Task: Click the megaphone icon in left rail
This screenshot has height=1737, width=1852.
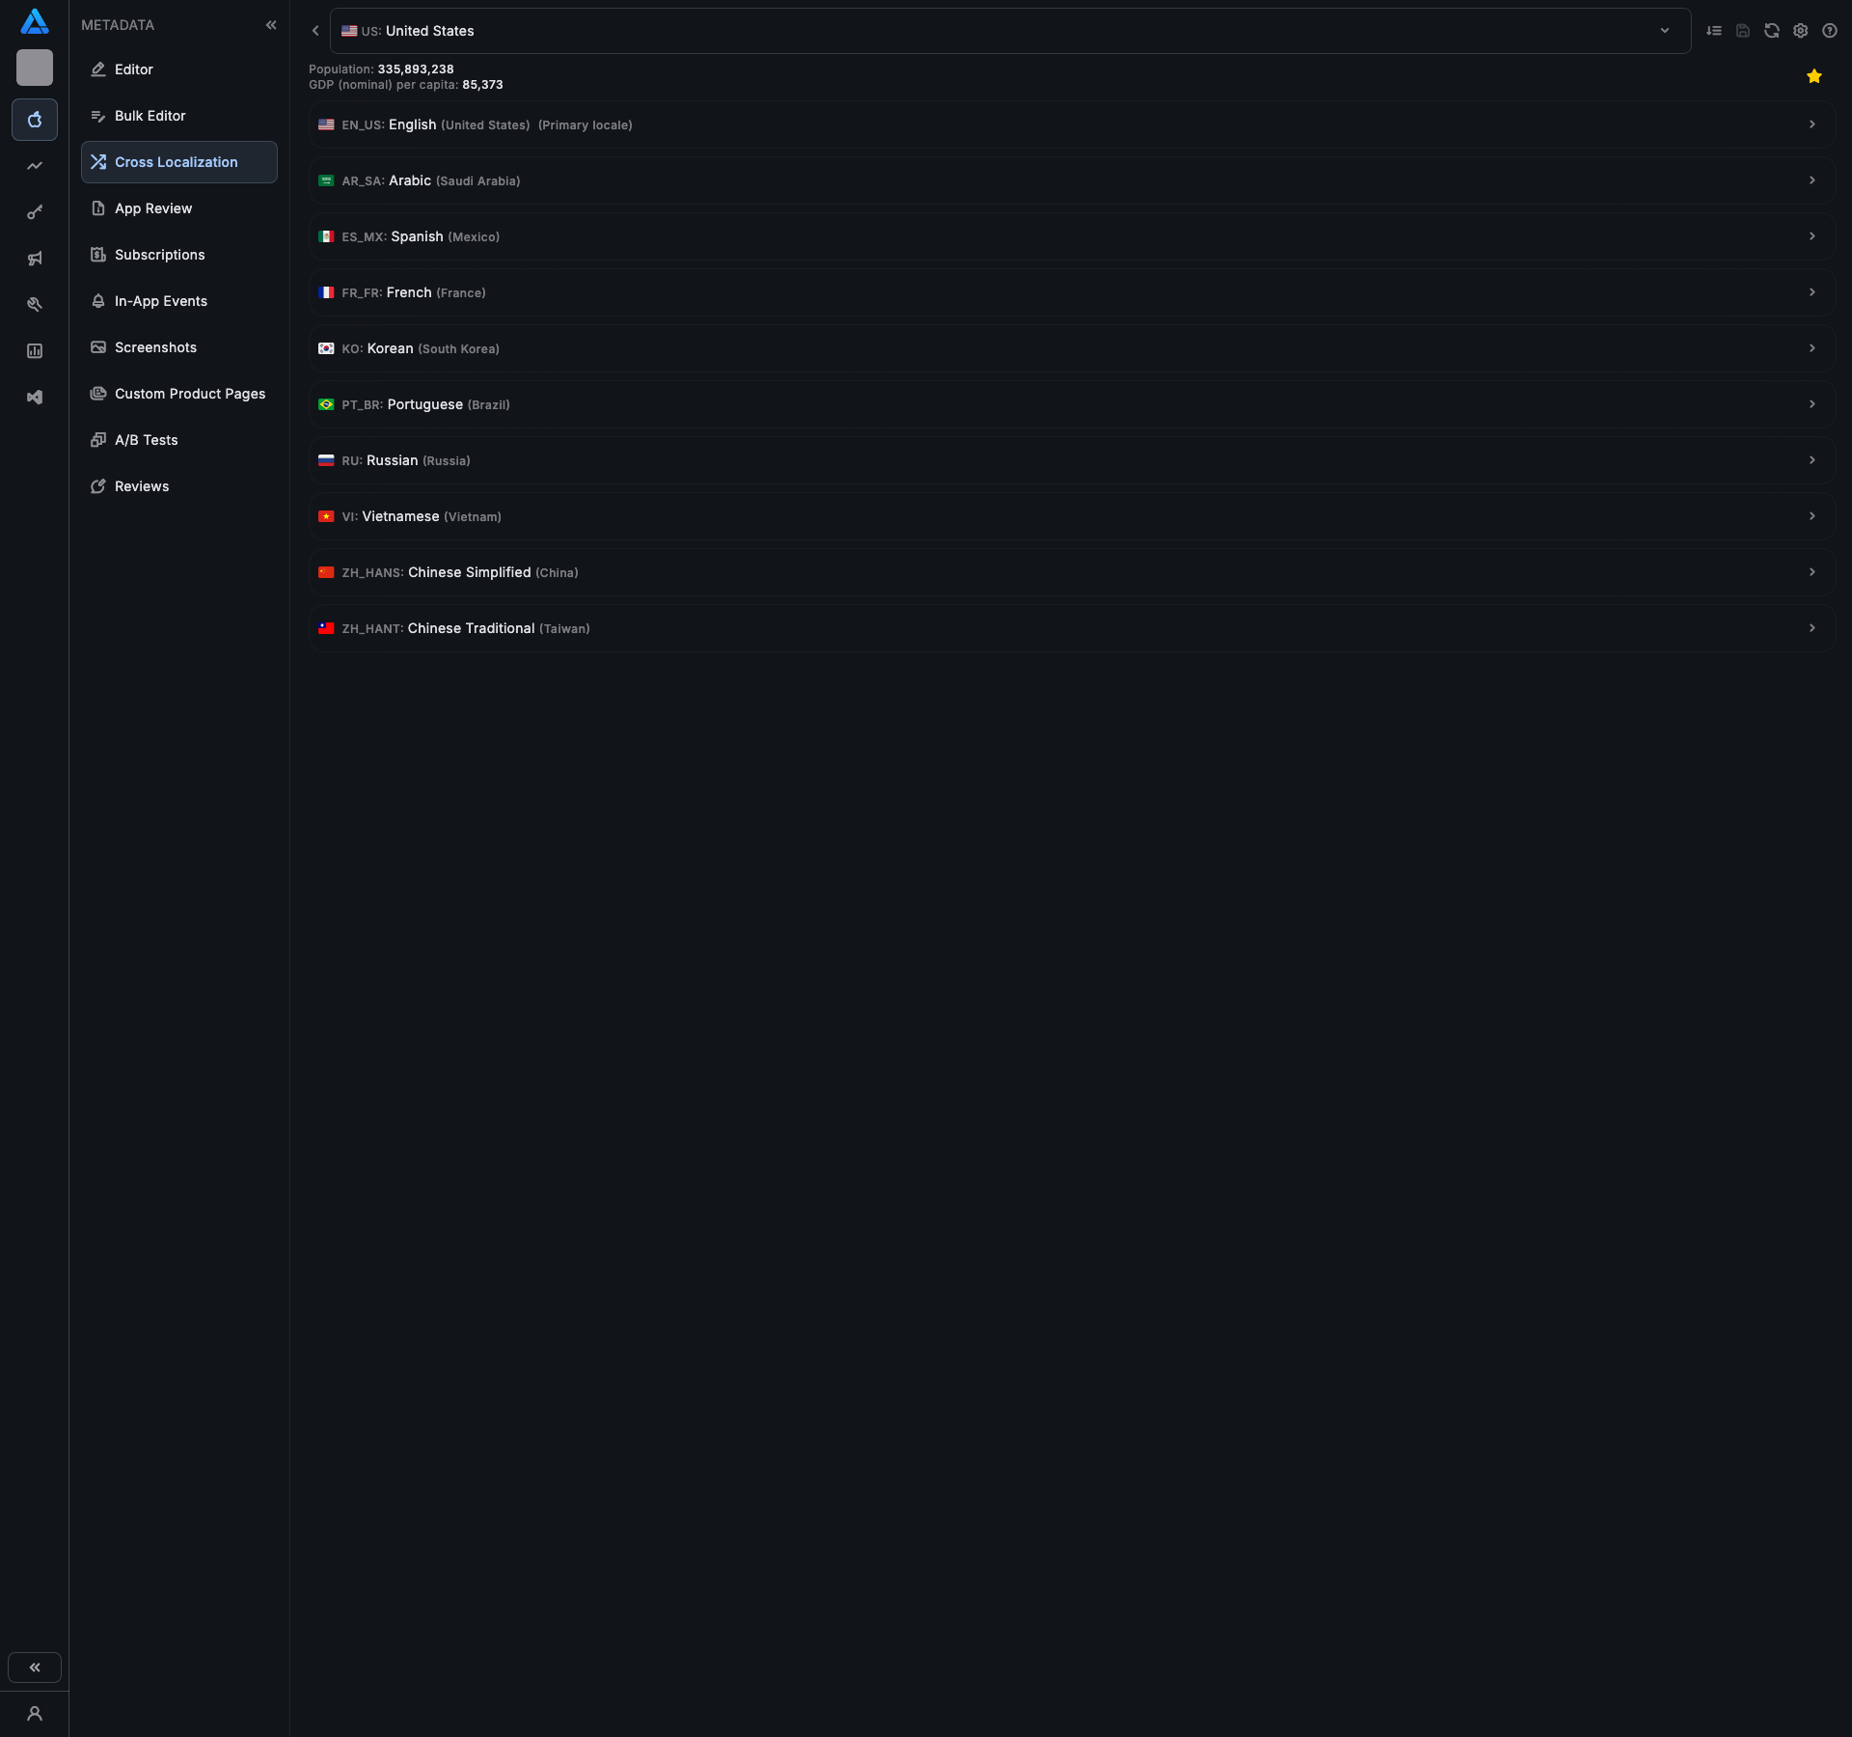Action: (35, 259)
